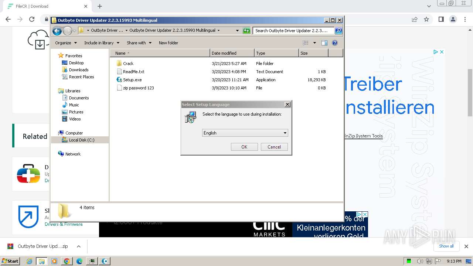Image resolution: width=473 pixels, height=266 pixels.
Task: Click the Chrome reload page icon
Action: tap(32, 19)
